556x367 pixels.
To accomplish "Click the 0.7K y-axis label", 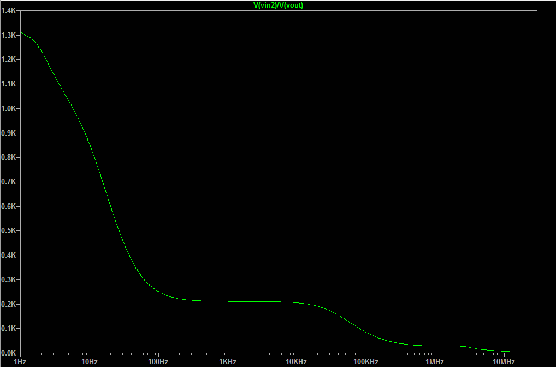I will [9, 182].
